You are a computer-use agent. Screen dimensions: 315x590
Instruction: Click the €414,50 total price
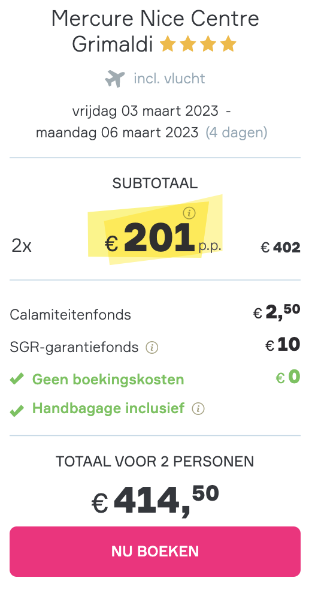coord(155,501)
